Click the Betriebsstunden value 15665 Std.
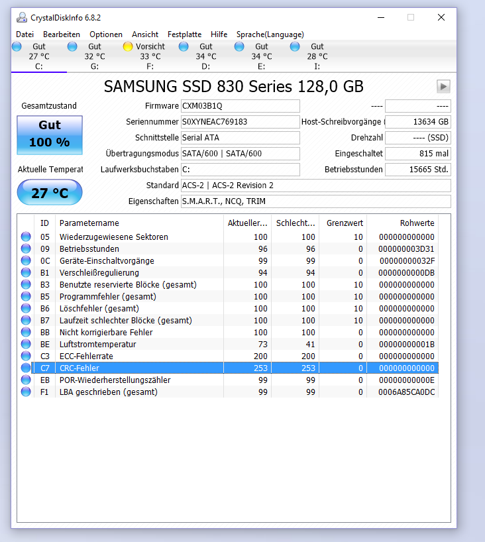 click(x=418, y=170)
